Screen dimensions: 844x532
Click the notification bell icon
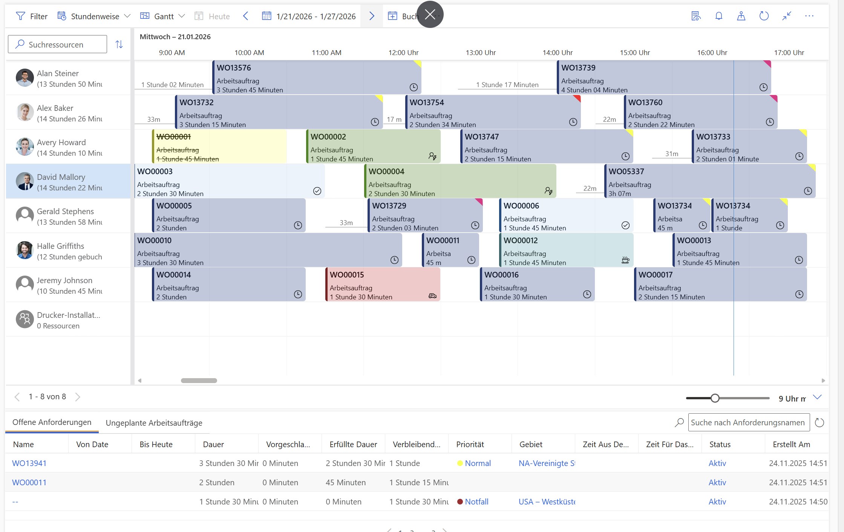[x=718, y=16]
